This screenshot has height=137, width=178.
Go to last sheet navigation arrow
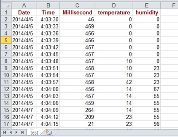point(23,132)
